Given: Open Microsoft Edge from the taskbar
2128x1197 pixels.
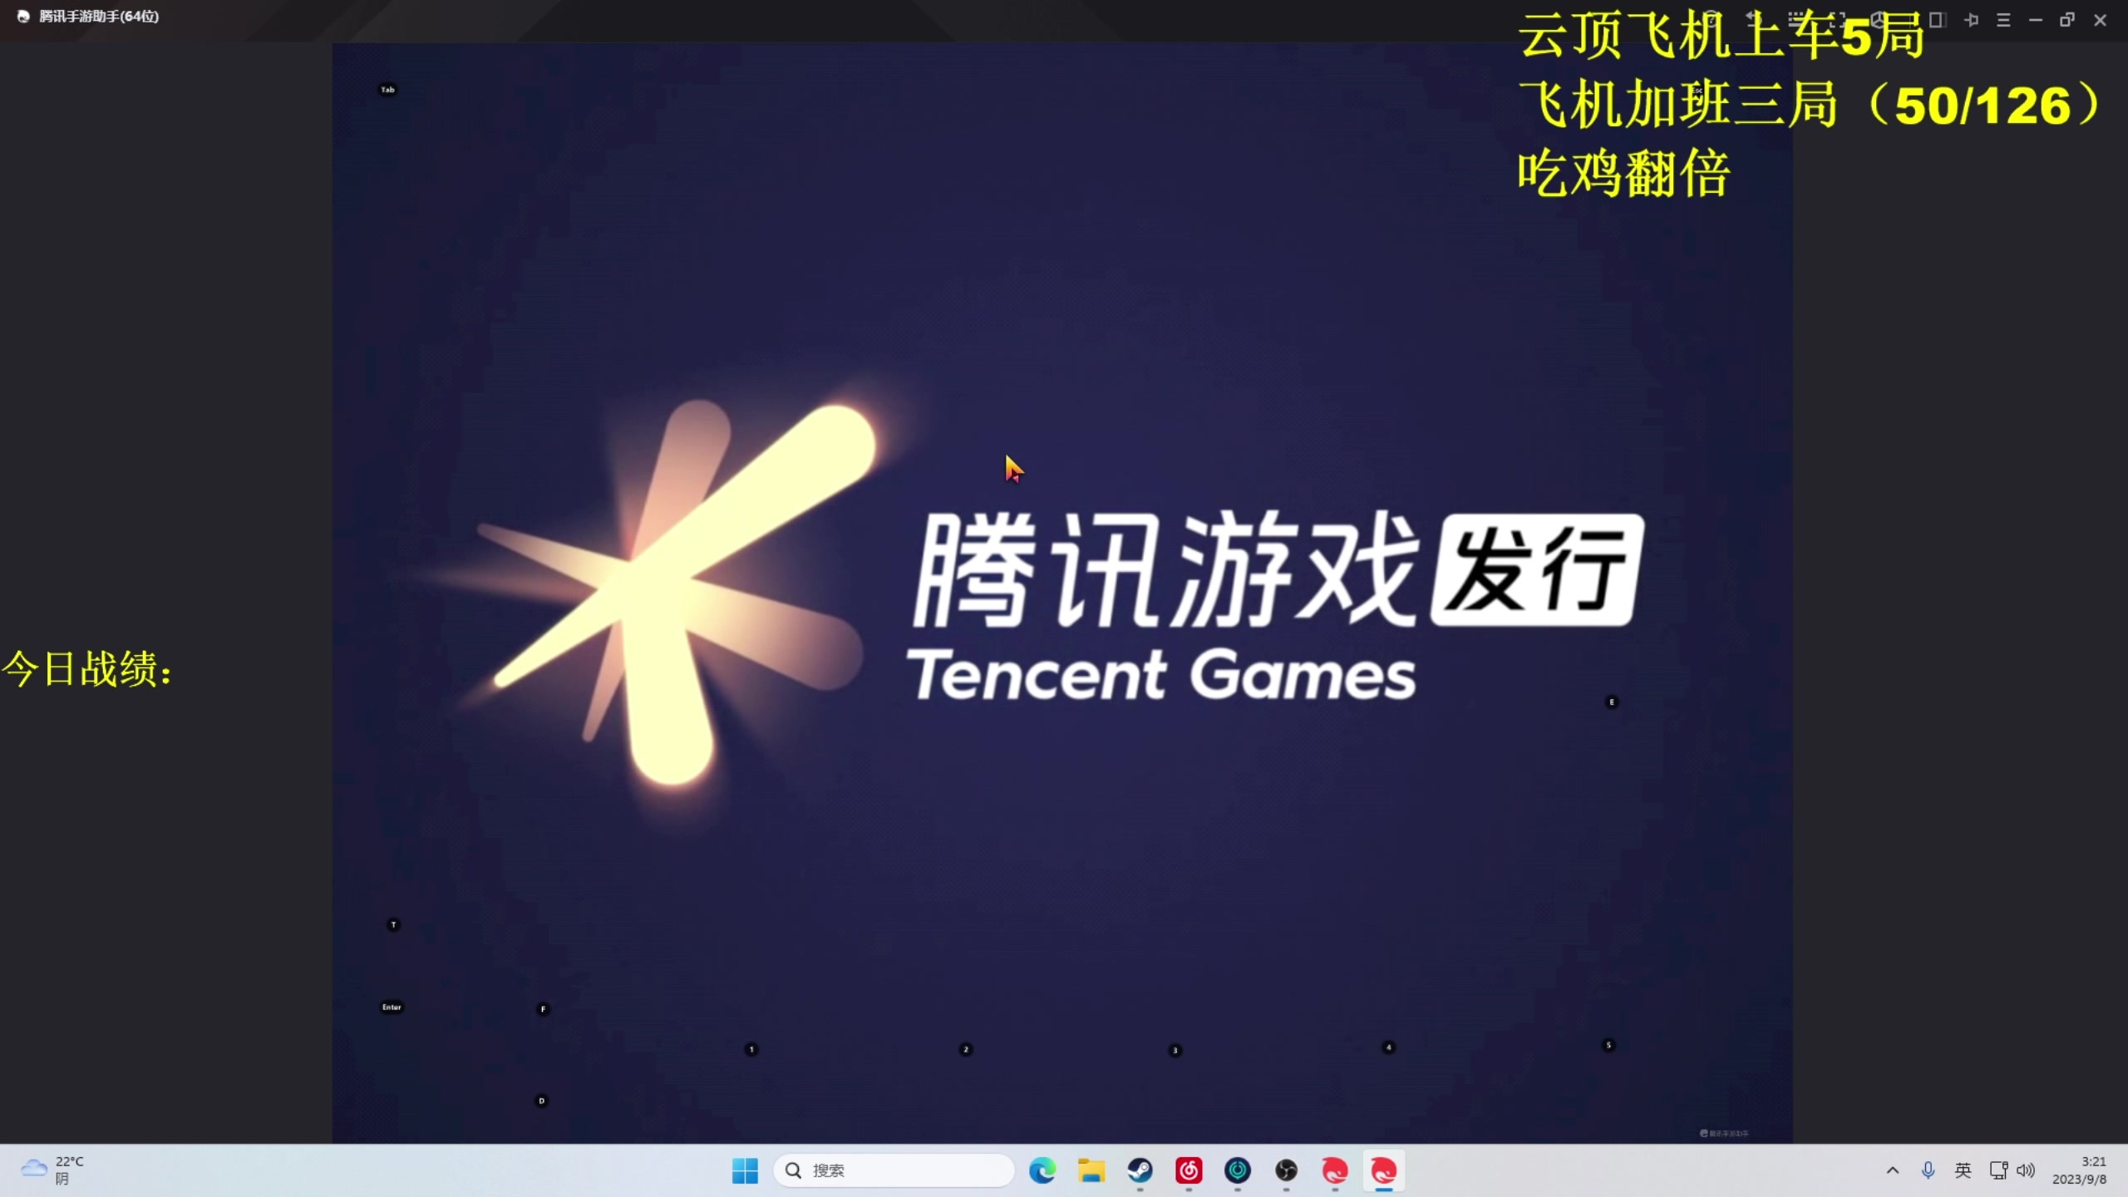Looking at the screenshot, I should pos(1042,1170).
